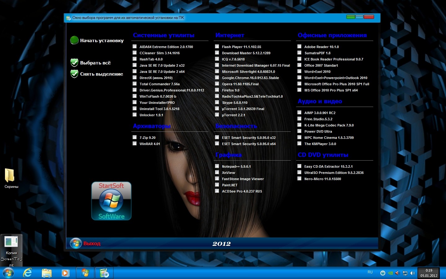
Task: Click the Снять выделение shield icon
Action: [74, 74]
